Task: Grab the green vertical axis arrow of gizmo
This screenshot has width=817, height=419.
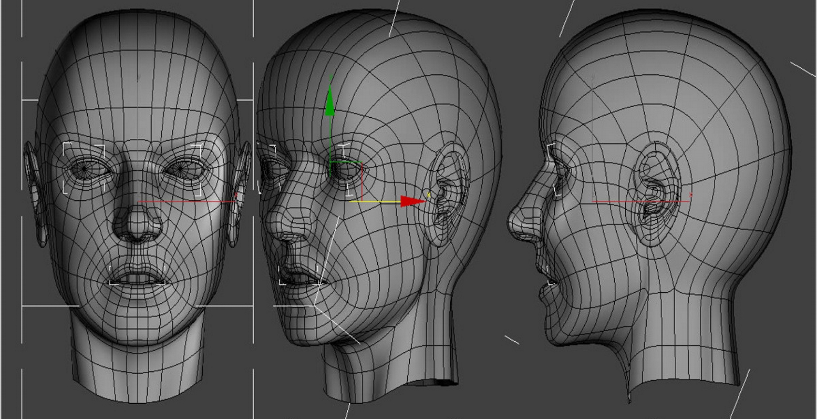Action: [x=329, y=101]
